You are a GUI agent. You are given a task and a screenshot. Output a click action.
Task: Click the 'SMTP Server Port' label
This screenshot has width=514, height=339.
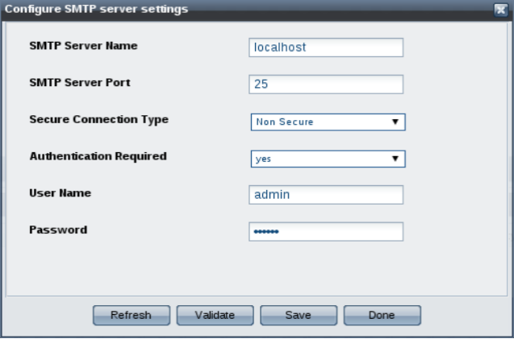[x=80, y=82]
